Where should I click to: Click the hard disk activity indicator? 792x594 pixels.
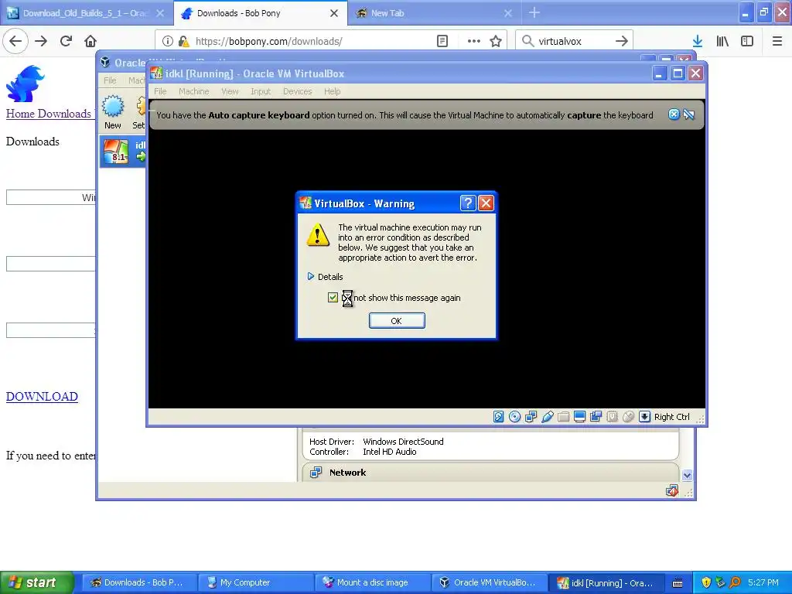[x=499, y=417]
